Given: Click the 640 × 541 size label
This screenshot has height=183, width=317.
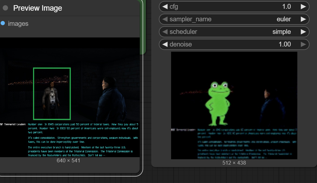Looking at the screenshot, I should coord(68,160).
